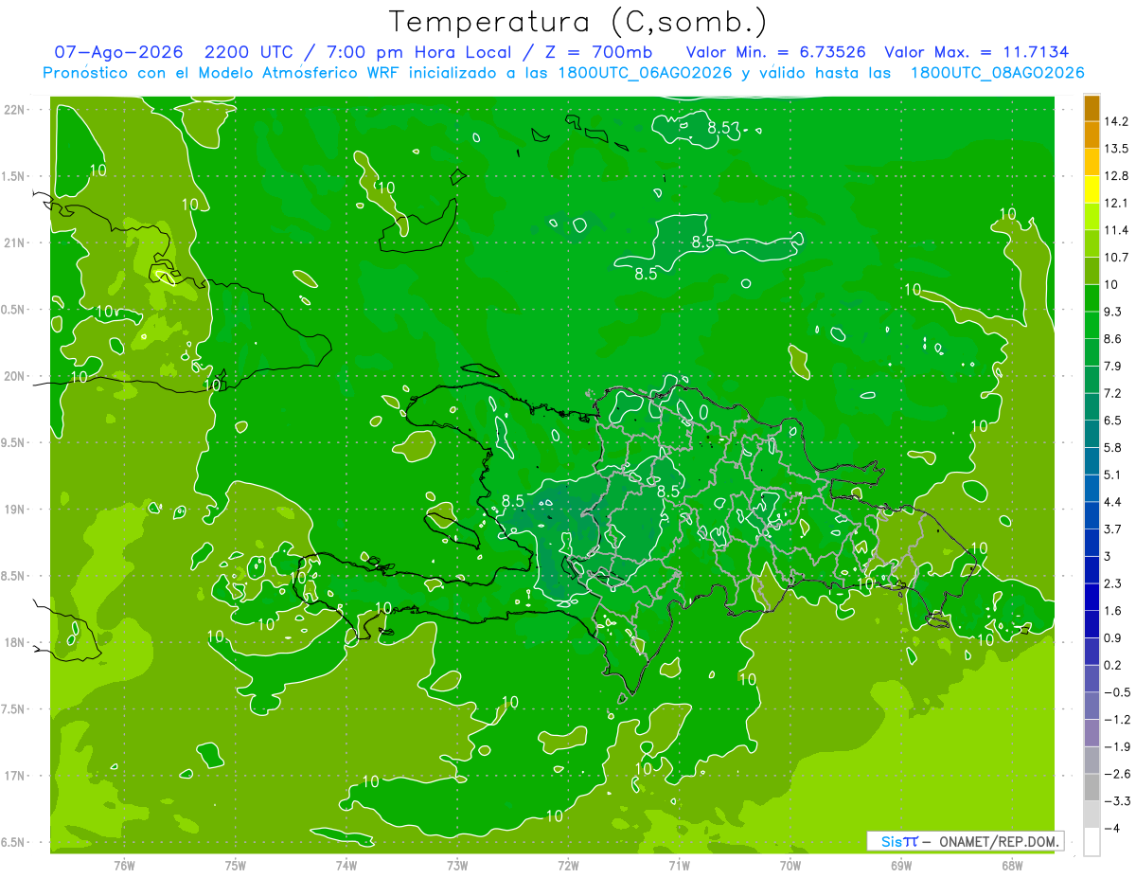1136x878 pixels.
Task: Click the '68W' longitude label
Action: coord(1011,866)
